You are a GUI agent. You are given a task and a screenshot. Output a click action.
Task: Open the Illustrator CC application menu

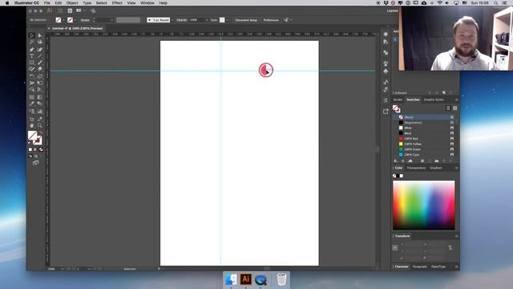coord(26,3)
